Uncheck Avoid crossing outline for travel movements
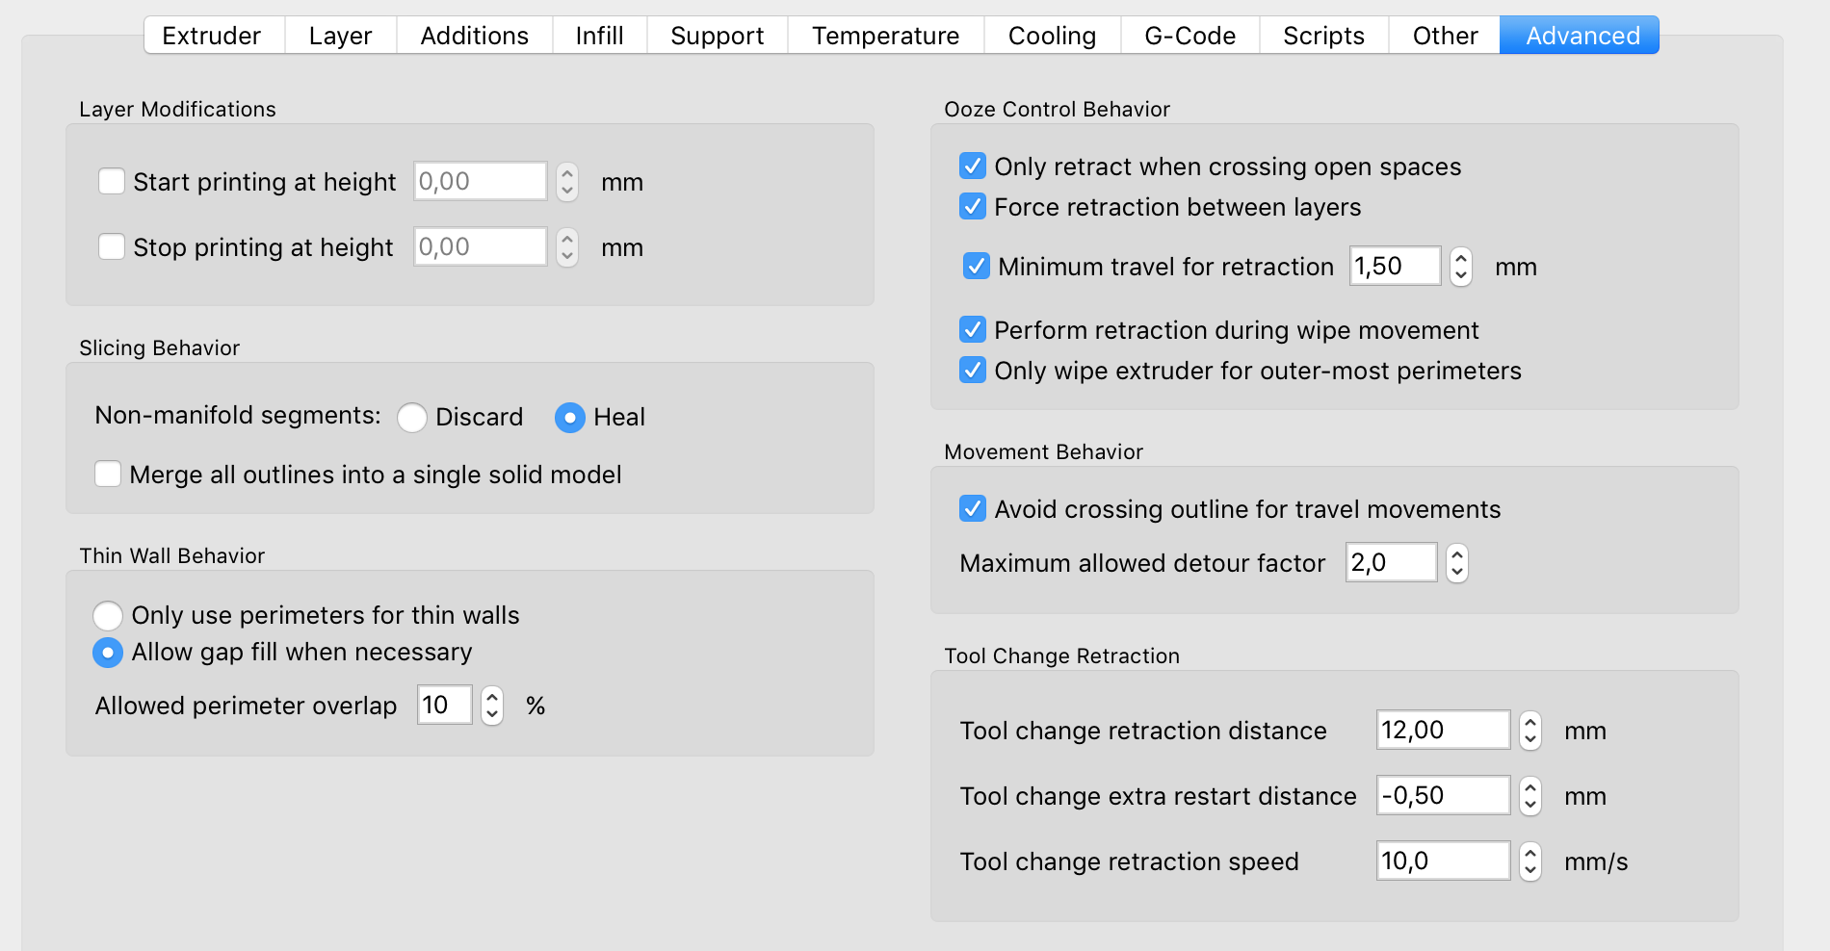This screenshot has height=951, width=1830. (973, 508)
